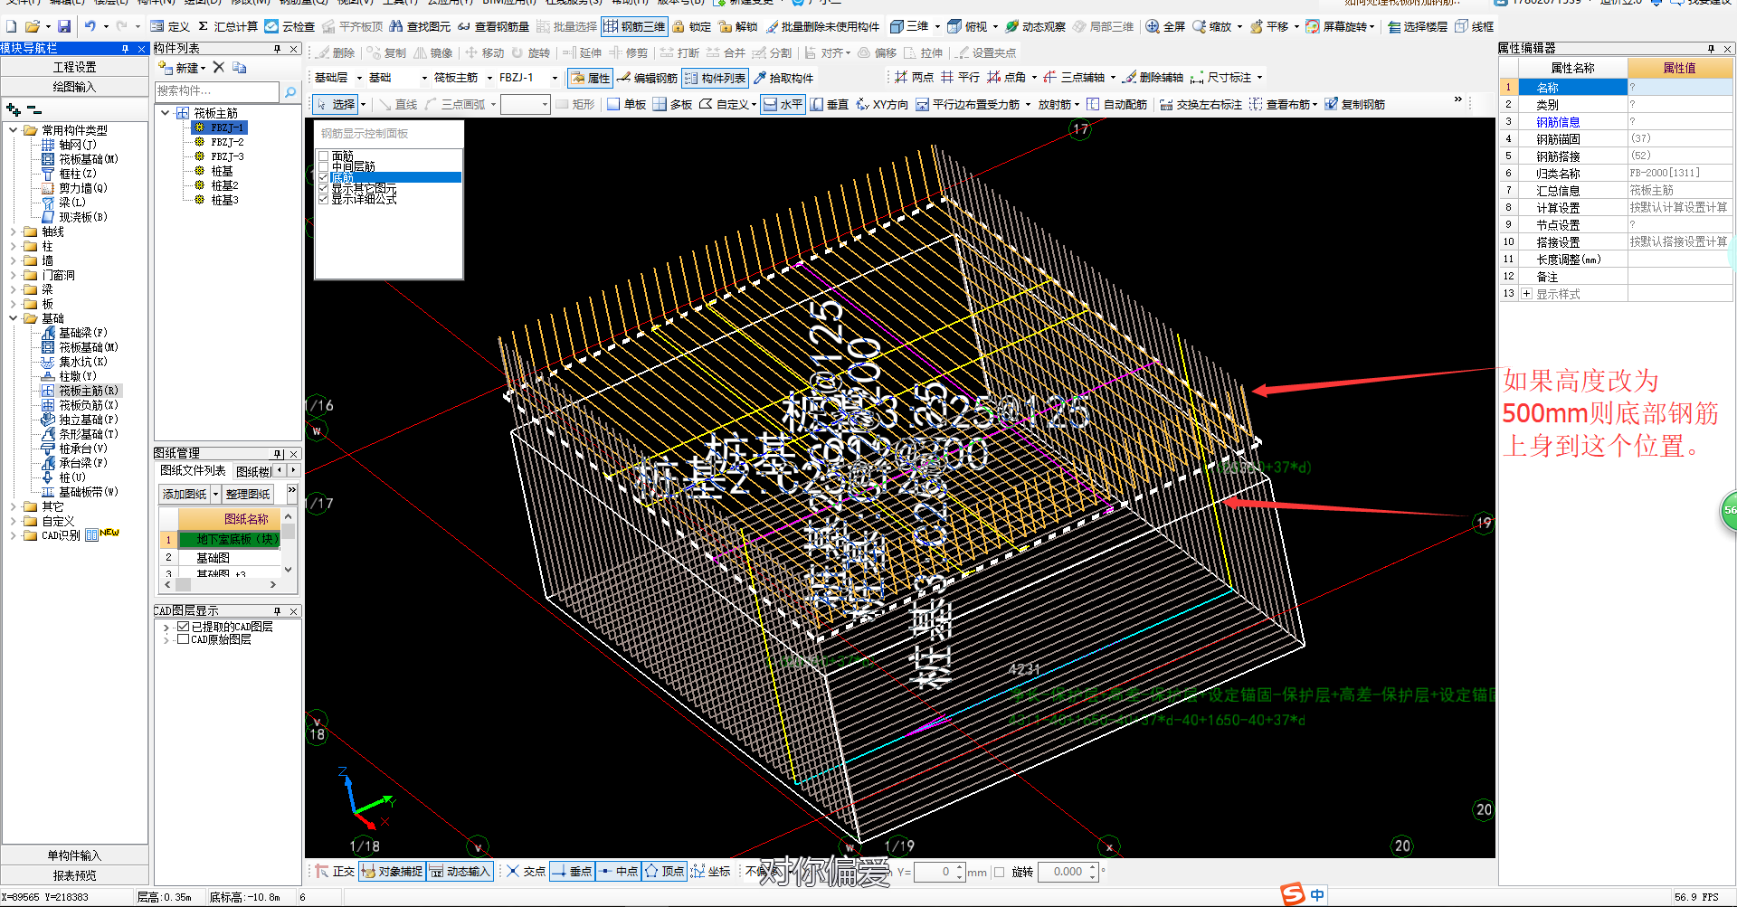Open 绘图输入 module

[74, 87]
